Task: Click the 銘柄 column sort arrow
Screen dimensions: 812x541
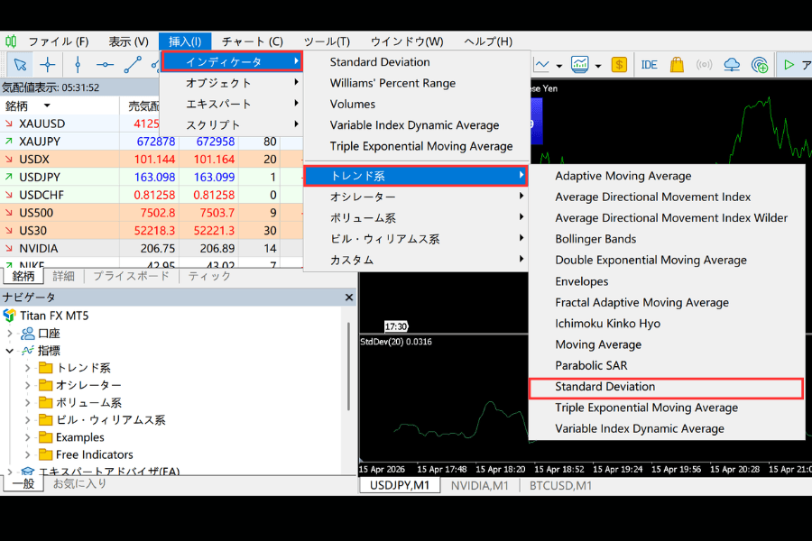Action: 47,106
